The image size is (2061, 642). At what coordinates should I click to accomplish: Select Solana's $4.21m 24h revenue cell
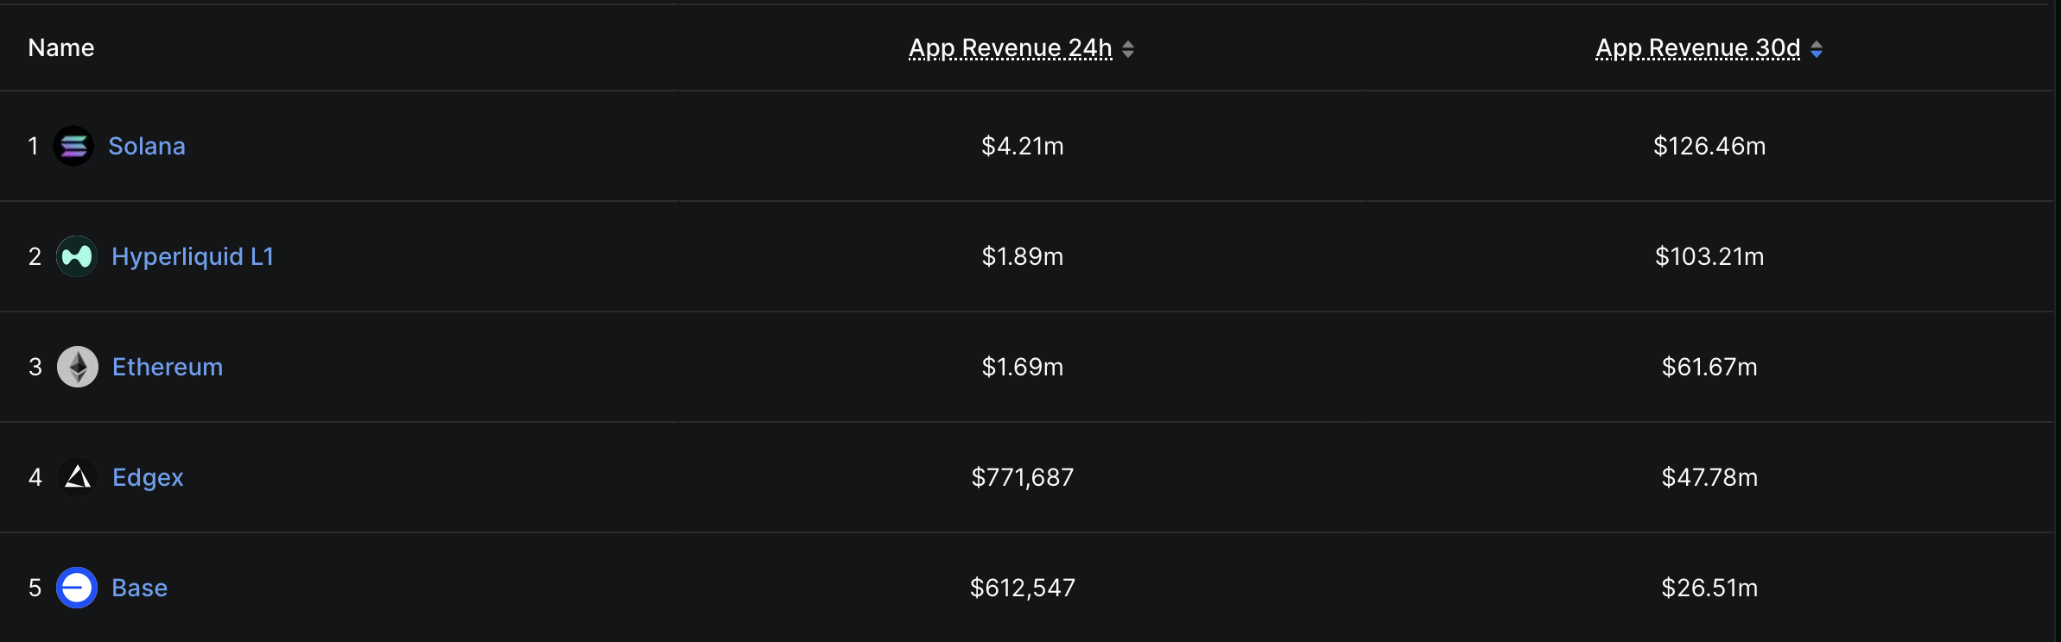click(1022, 146)
